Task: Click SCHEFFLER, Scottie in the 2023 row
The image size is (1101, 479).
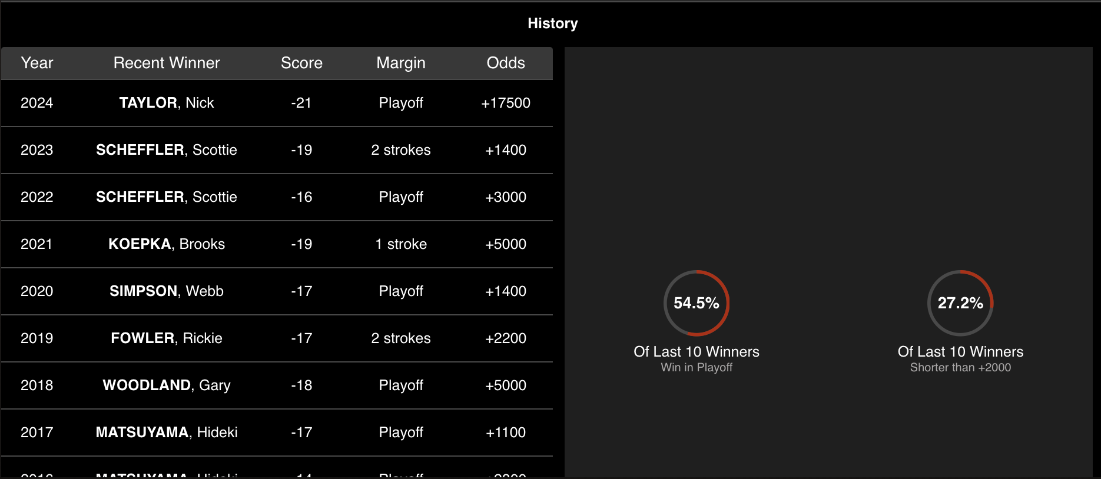Action: click(x=166, y=150)
